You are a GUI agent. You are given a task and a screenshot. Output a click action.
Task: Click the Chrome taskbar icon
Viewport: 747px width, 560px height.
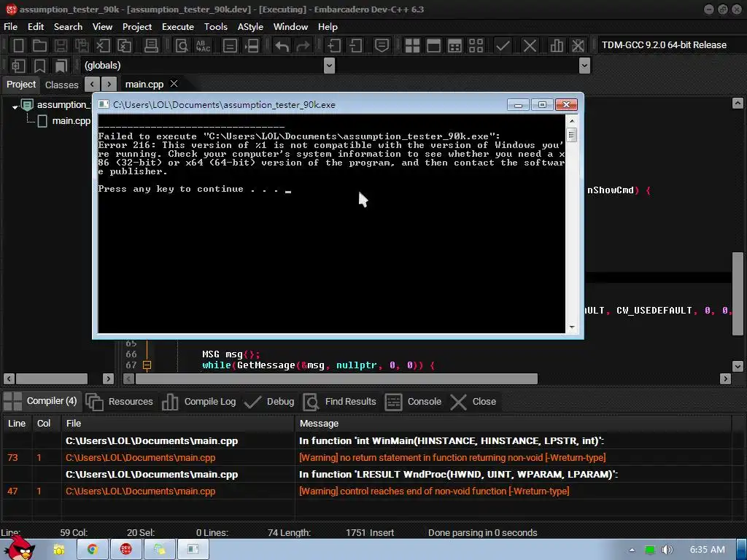93,549
